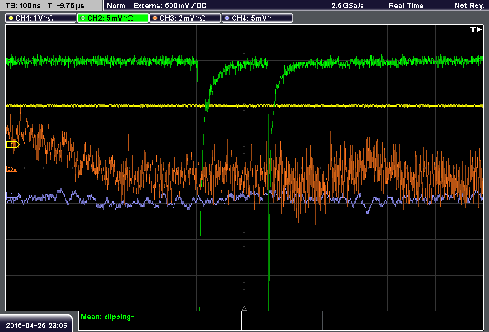Click the blue C4 ground level marker

pos(13,195)
